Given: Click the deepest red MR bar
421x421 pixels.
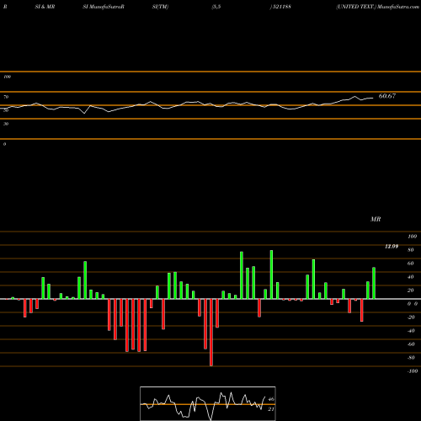Looking at the screenshot, I should [211, 333].
